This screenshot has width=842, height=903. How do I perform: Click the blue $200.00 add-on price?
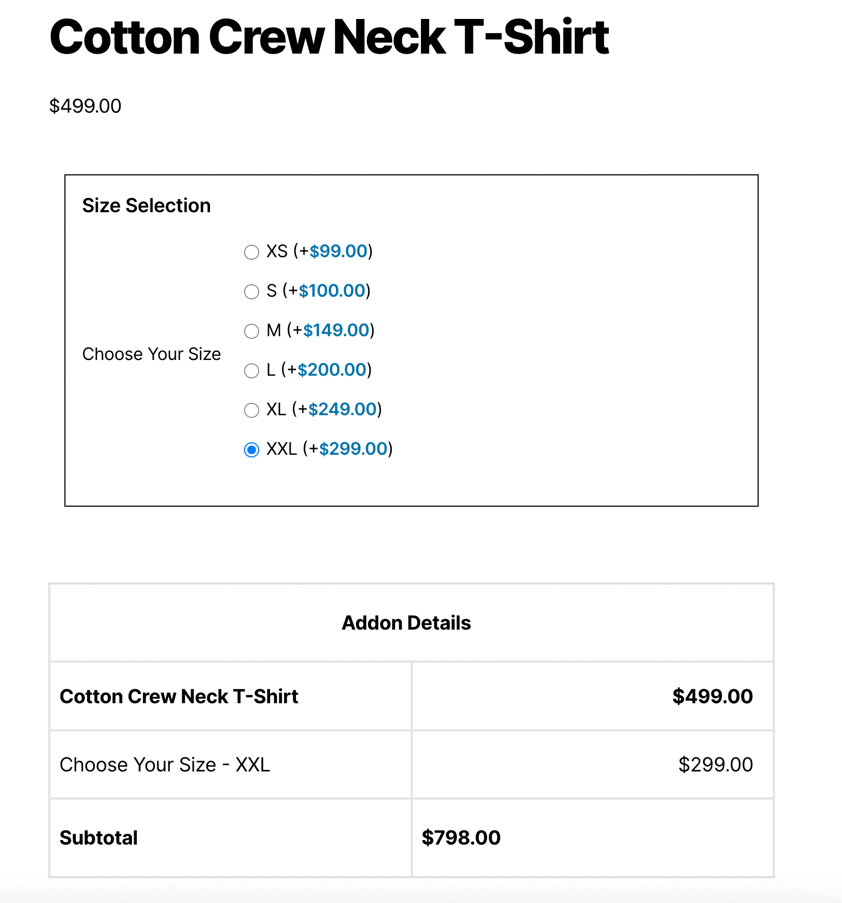(x=332, y=370)
